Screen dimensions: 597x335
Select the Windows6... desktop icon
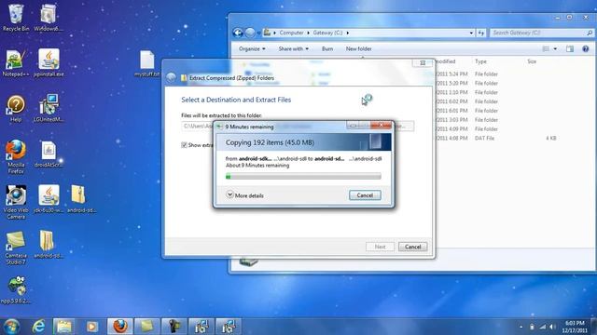[x=49, y=18]
